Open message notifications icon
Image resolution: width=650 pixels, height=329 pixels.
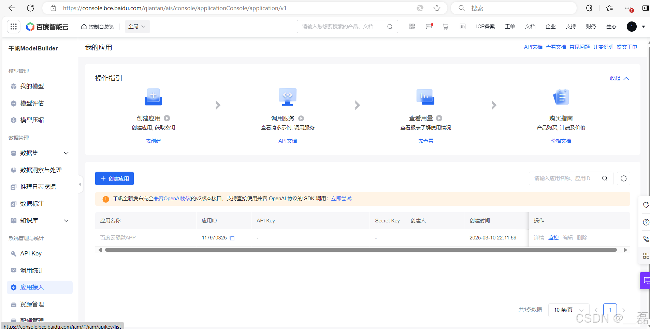pos(429,27)
